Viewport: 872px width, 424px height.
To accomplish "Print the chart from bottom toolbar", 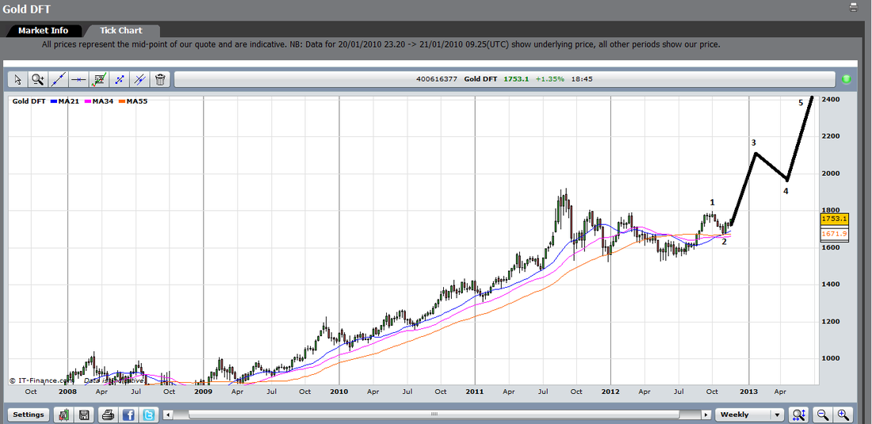I will tap(108, 414).
